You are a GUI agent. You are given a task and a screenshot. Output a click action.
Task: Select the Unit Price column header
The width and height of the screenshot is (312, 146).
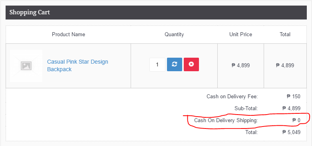(x=240, y=35)
